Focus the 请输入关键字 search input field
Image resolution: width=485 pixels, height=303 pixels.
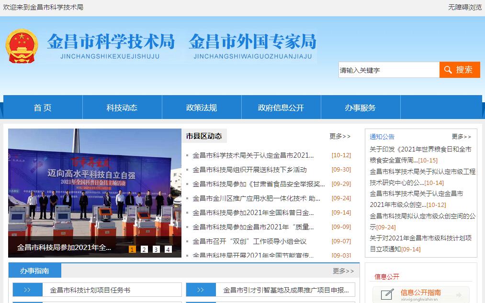coord(388,70)
